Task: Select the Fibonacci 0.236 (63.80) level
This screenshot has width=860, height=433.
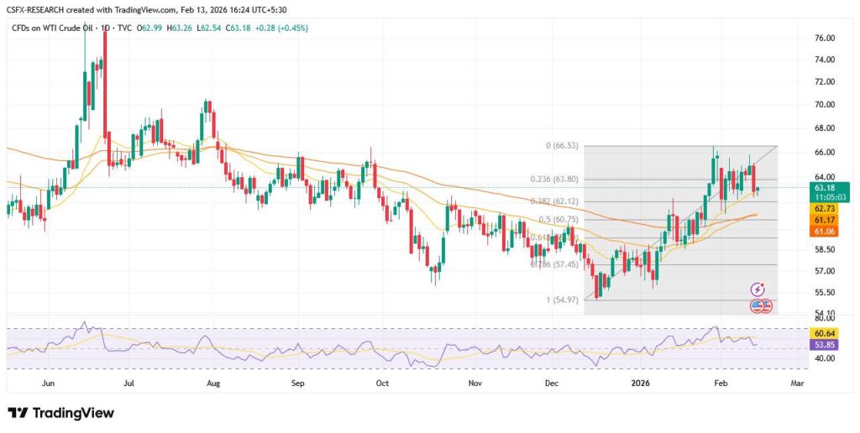Action: [x=553, y=179]
